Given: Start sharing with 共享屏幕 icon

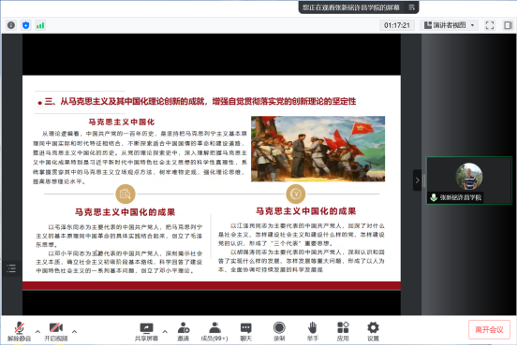Looking at the screenshot, I should tap(146, 331).
